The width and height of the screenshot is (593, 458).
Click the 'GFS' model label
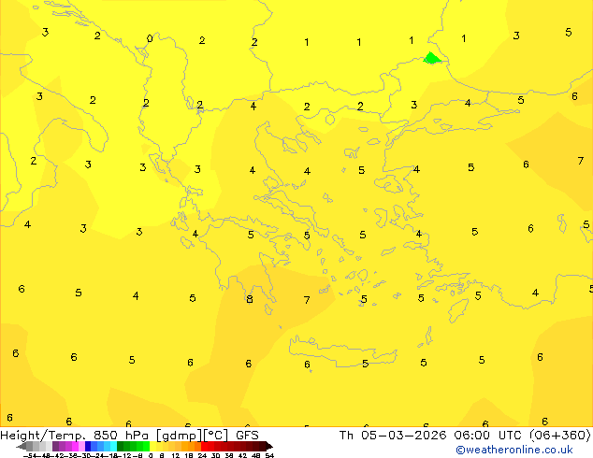coord(247,435)
